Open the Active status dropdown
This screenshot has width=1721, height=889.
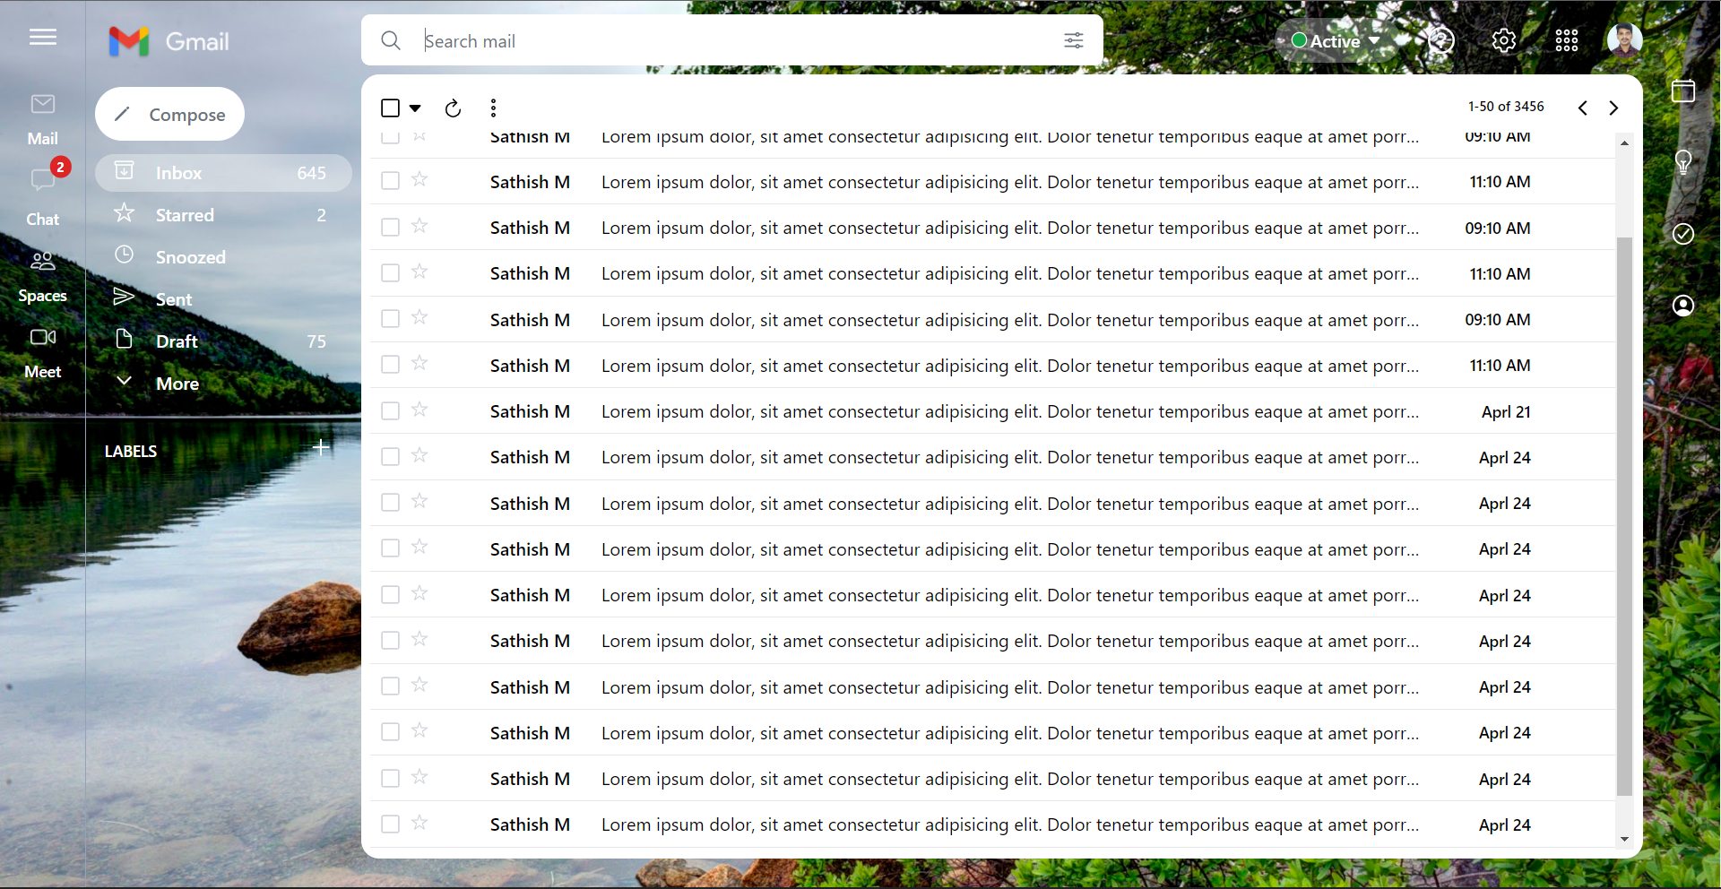(1335, 41)
